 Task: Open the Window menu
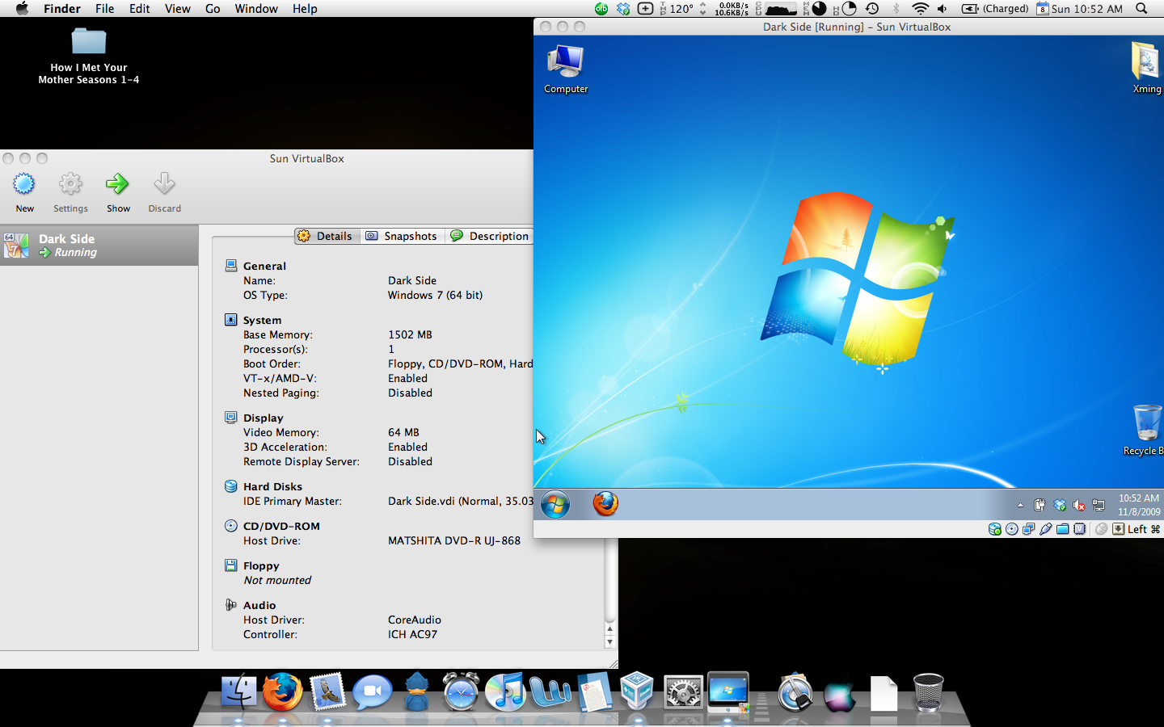256,9
